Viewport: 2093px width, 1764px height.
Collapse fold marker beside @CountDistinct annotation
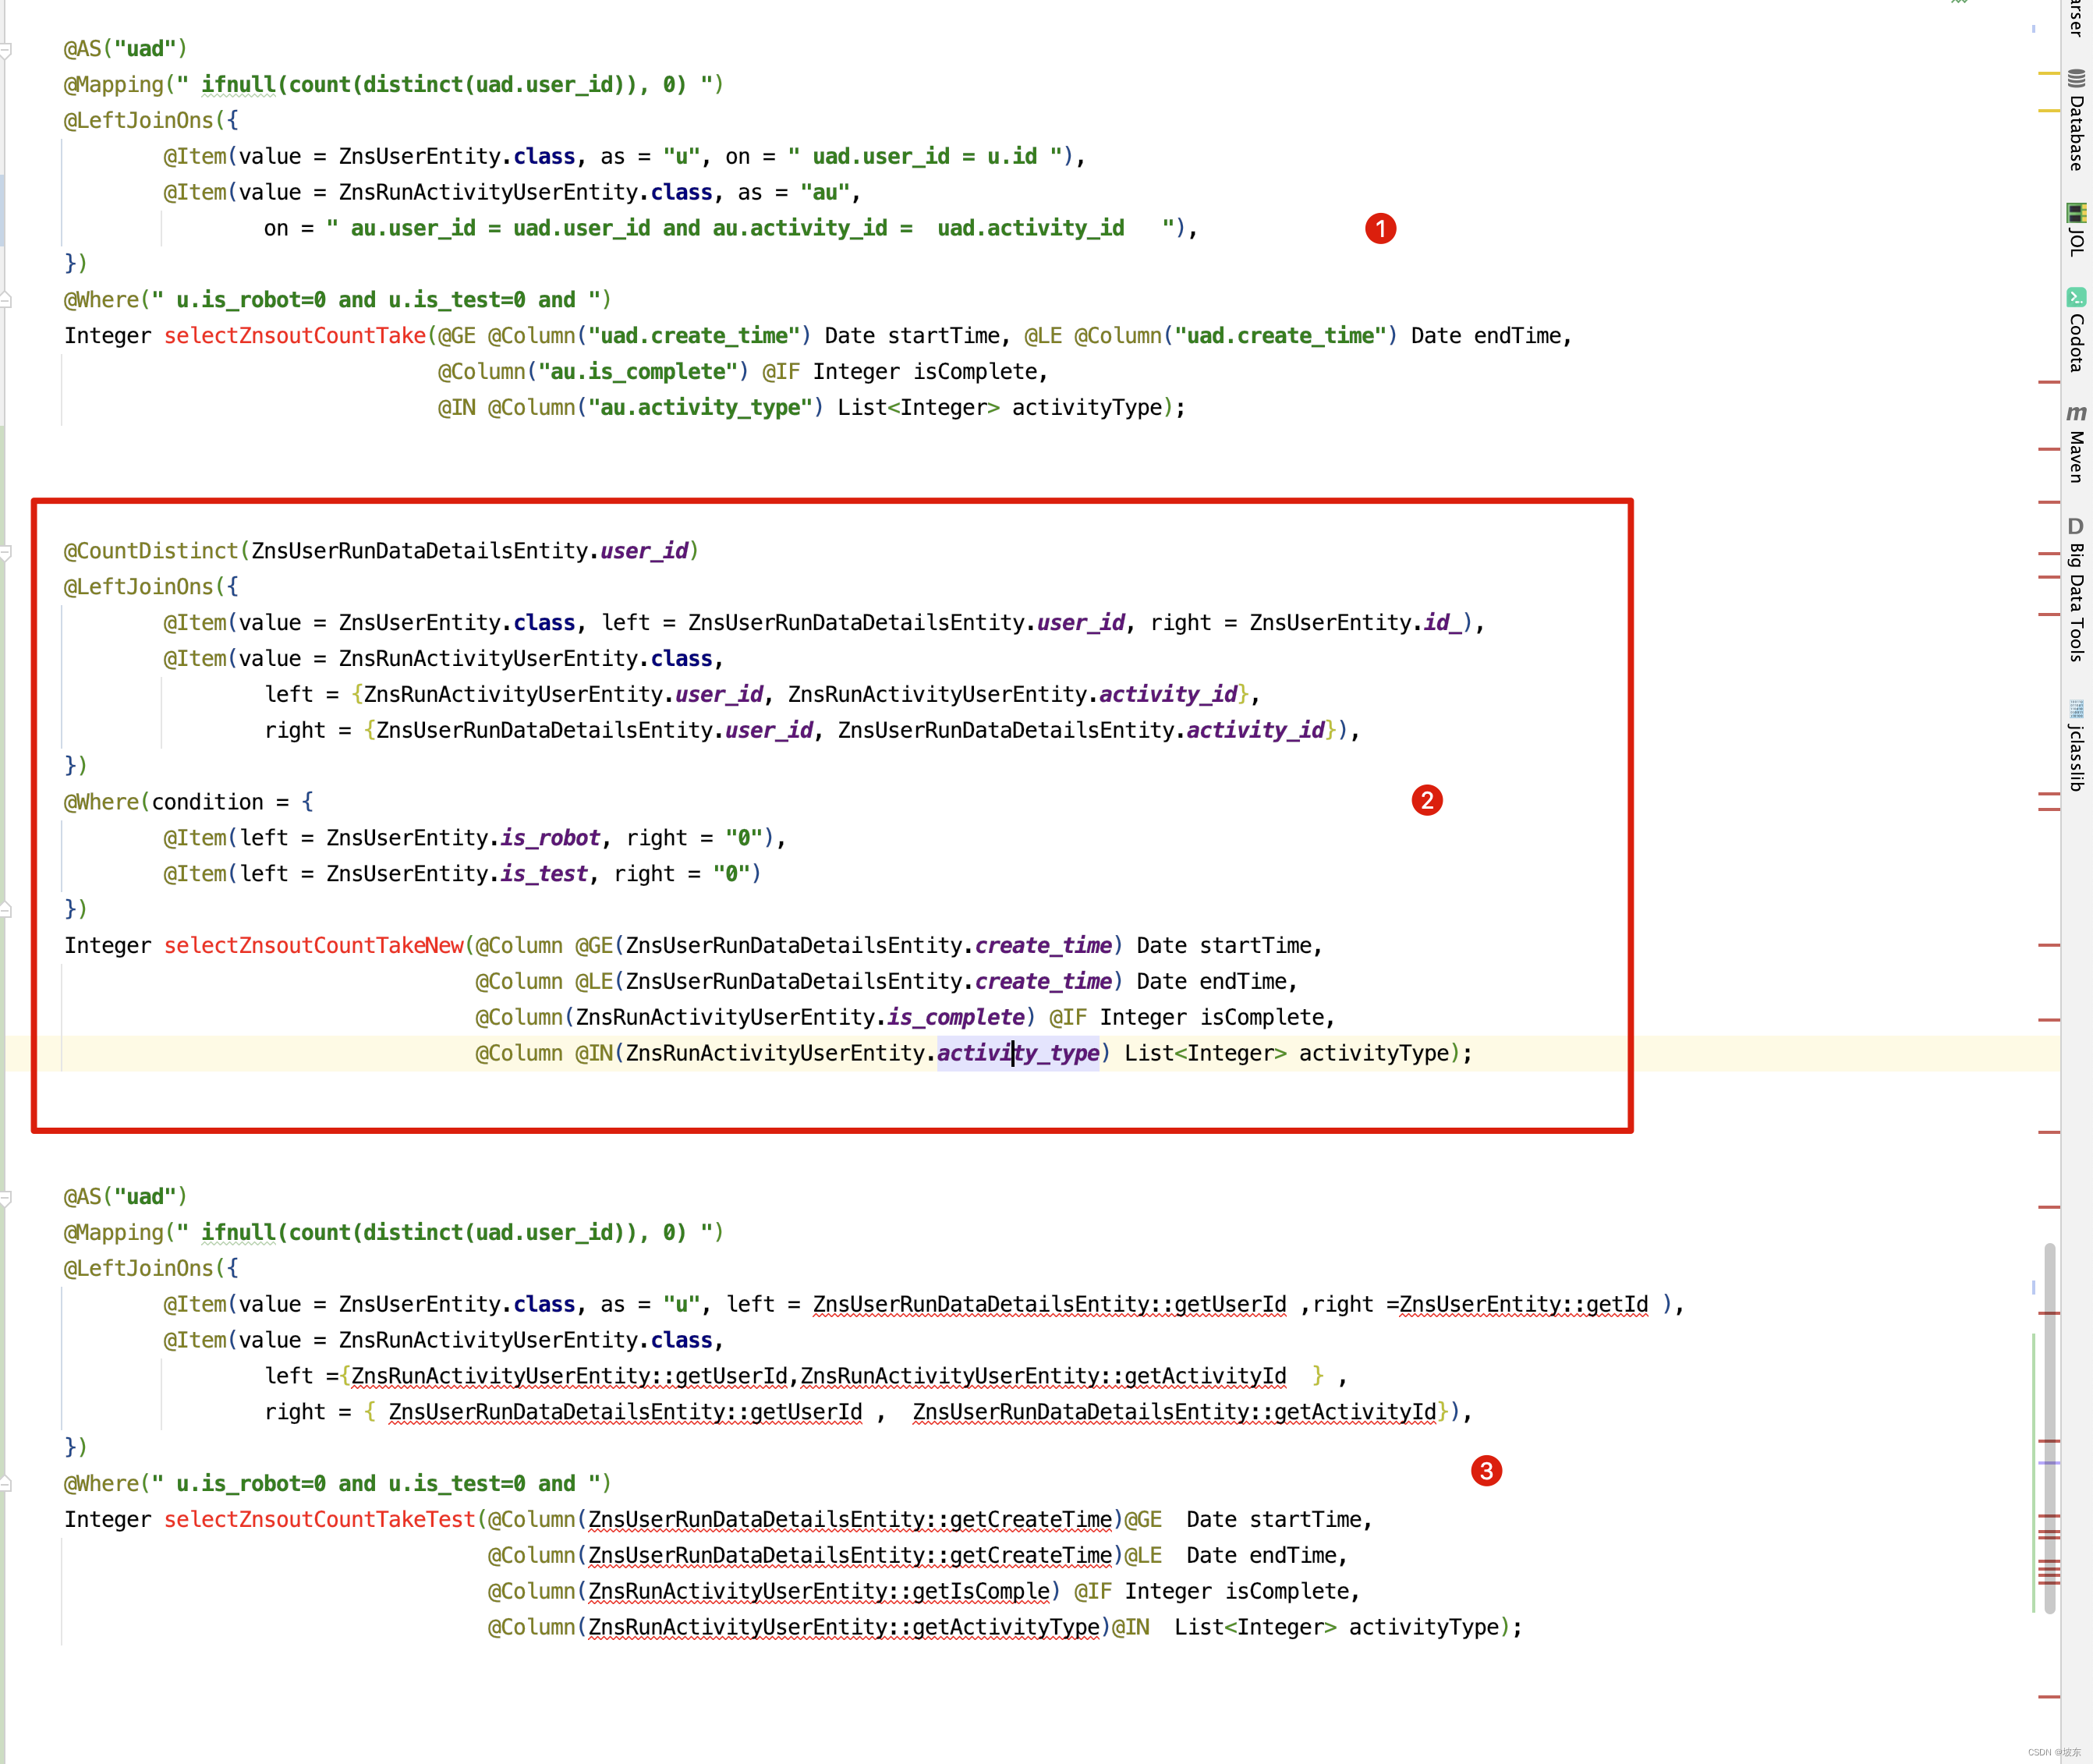coord(6,551)
